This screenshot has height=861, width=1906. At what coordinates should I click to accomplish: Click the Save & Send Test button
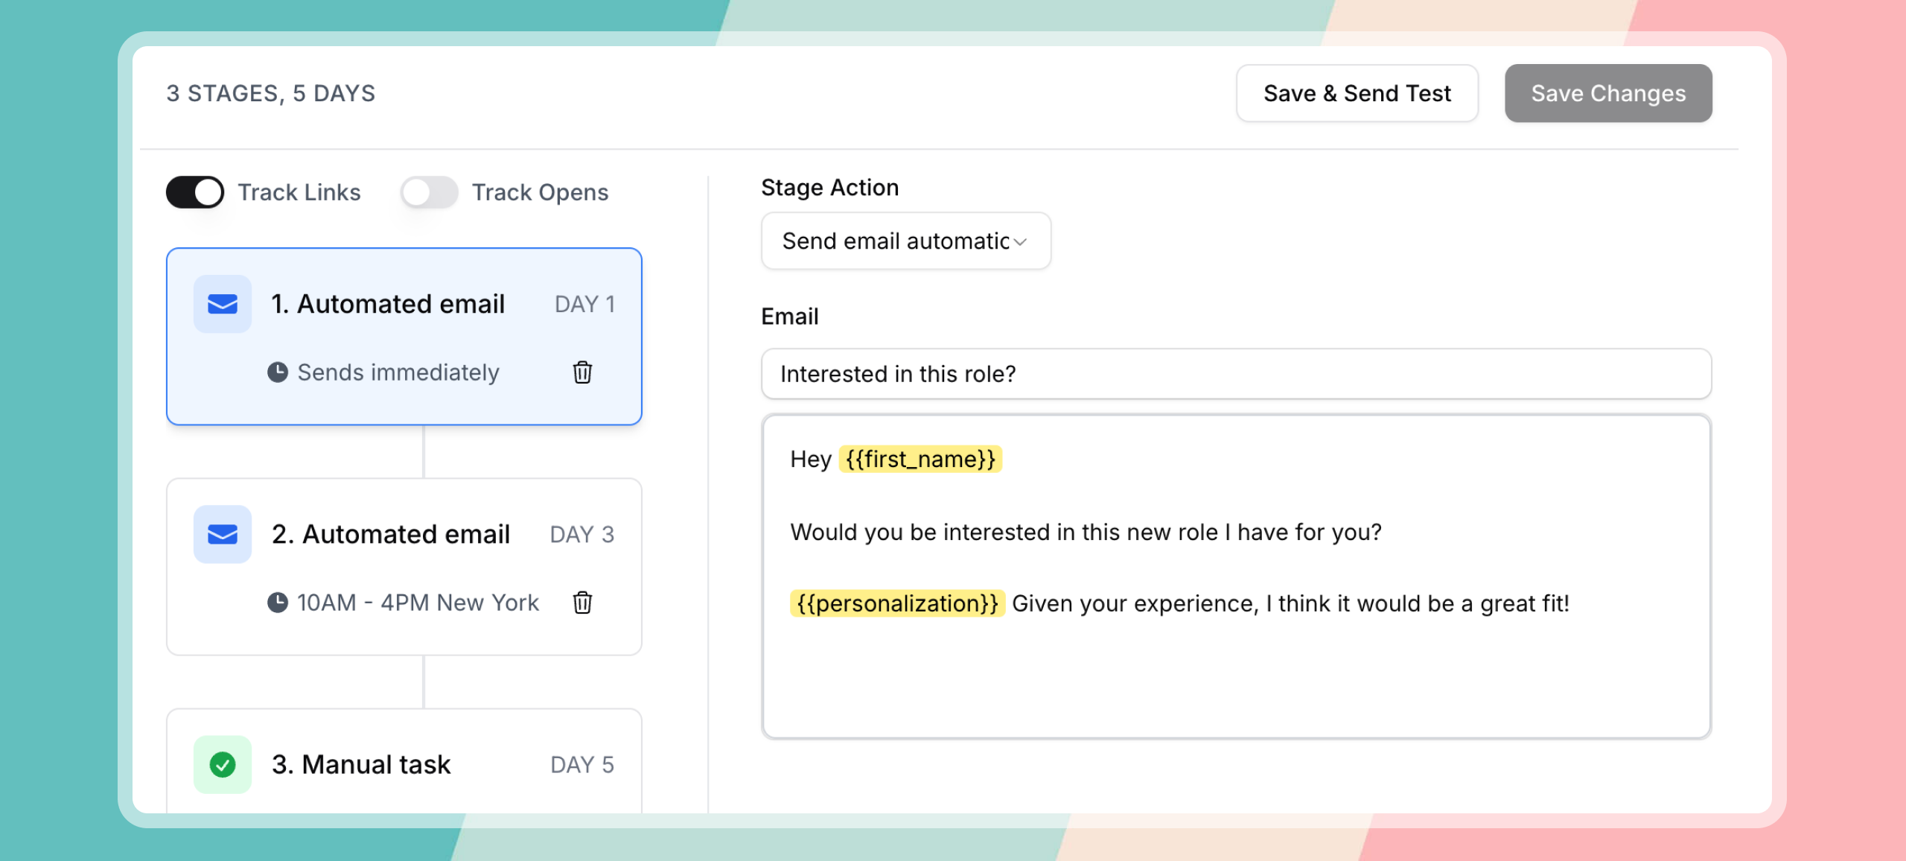coord(1357,93)
